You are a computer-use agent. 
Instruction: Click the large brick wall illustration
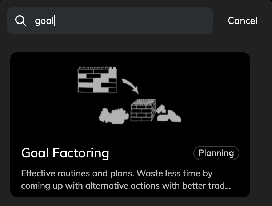pos(97,80)
